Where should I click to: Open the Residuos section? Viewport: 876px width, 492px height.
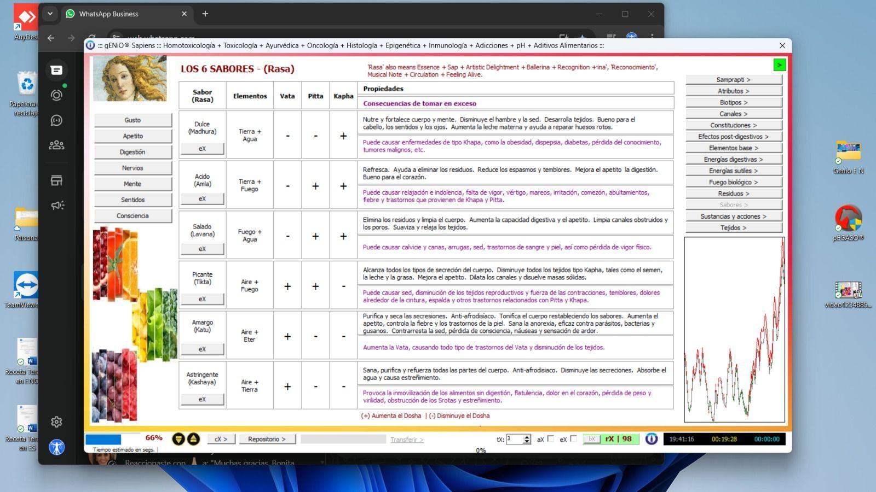point(734,194)
